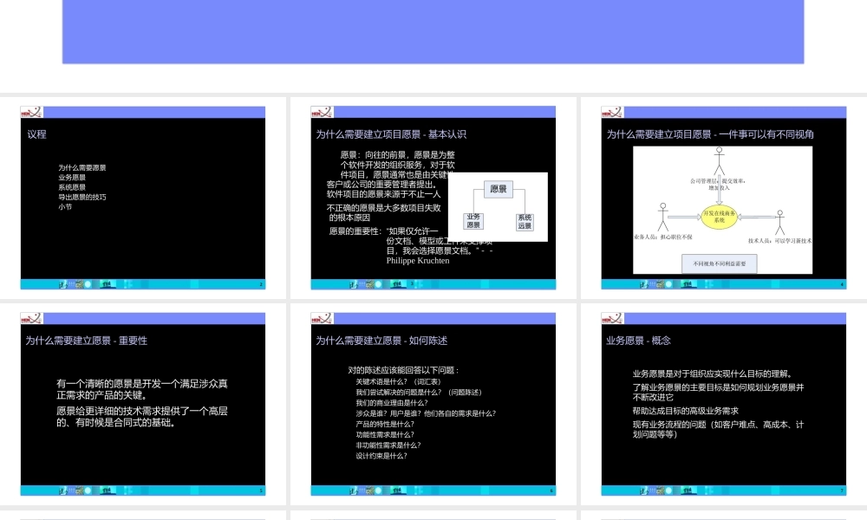
Task: Open the 一件事可以有不同视角 slide thumbnail
Action: (723, 198)
